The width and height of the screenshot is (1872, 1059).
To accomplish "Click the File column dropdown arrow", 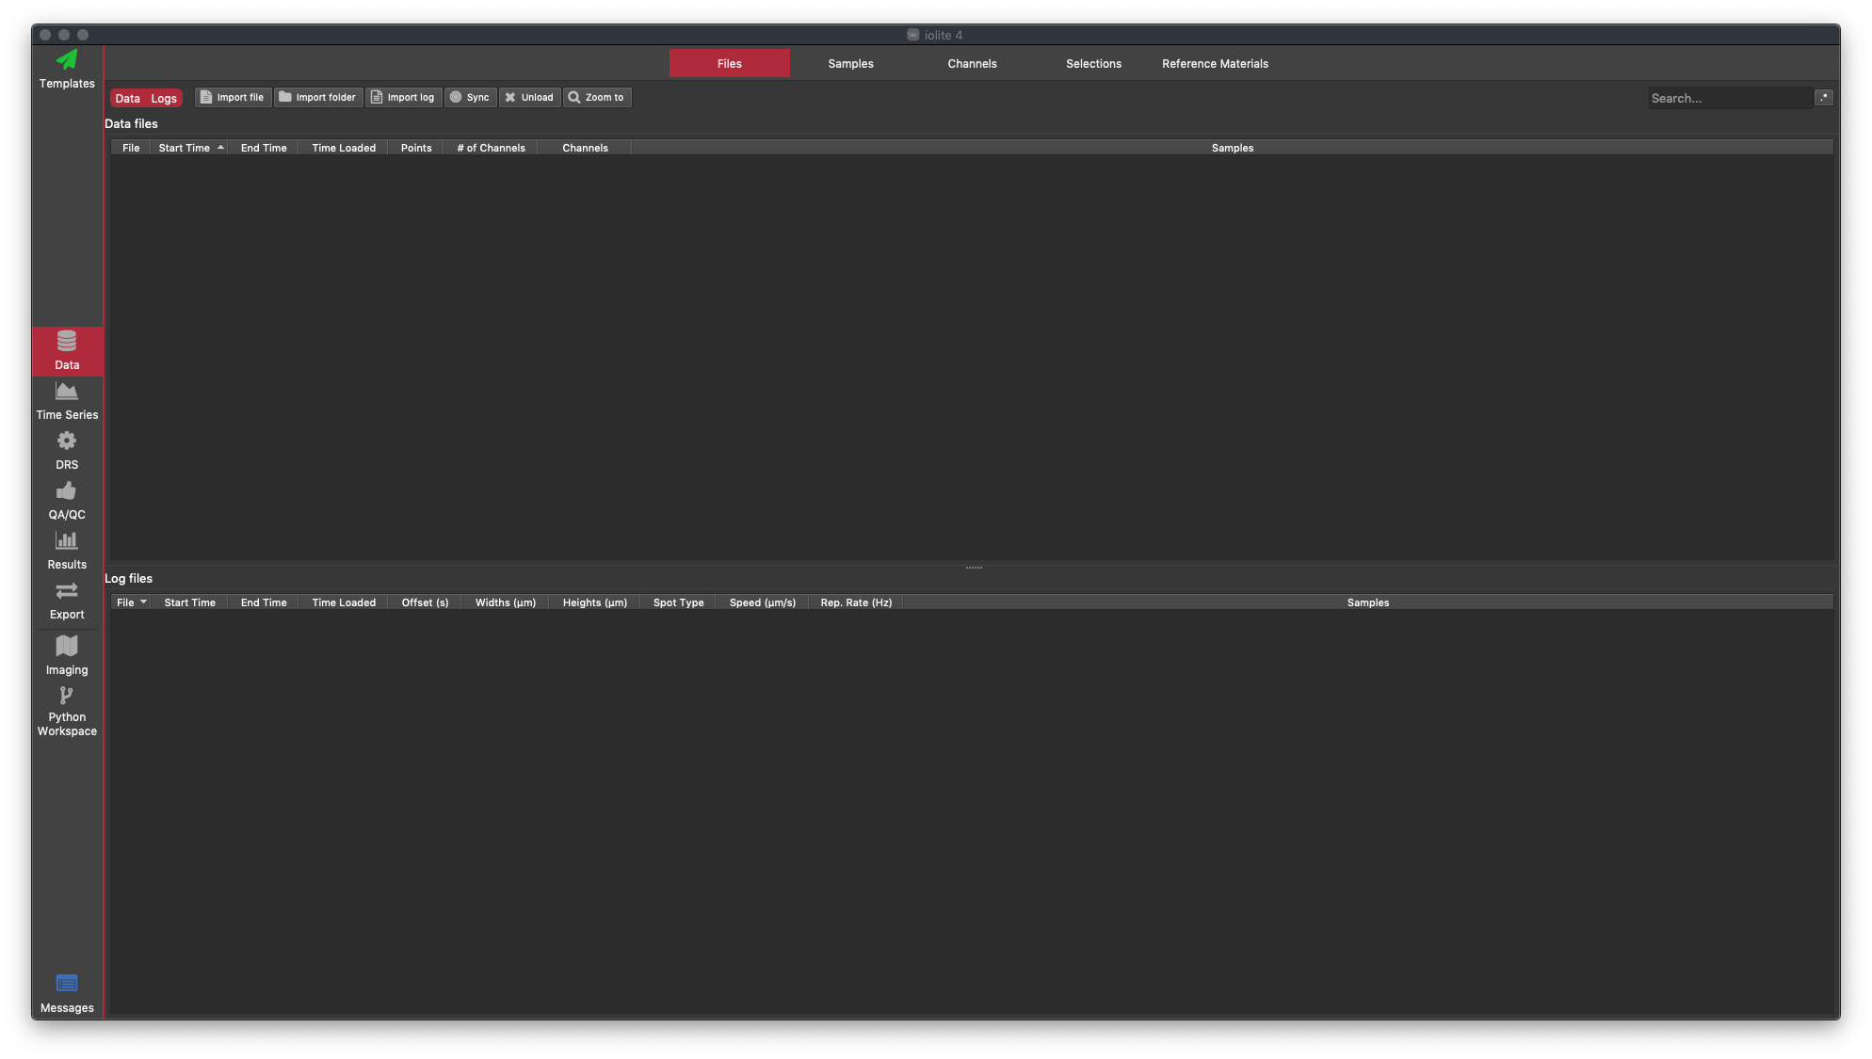I will (145, 602).
